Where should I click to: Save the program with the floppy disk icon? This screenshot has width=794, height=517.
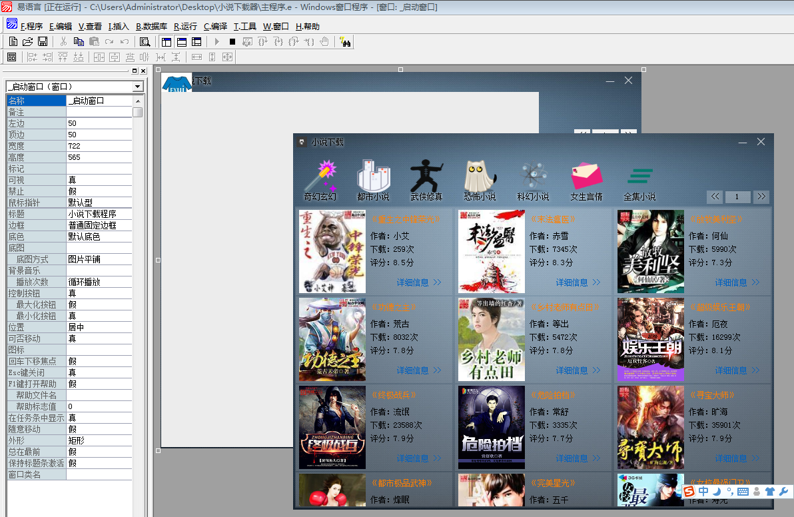click(43, 41)
